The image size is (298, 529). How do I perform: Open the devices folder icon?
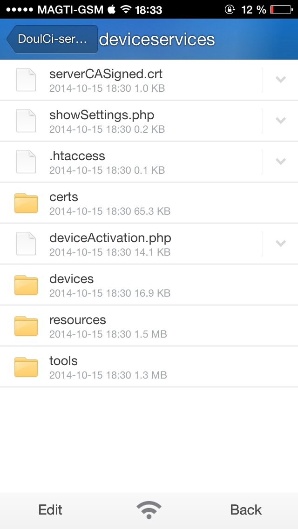click(26, 285)
